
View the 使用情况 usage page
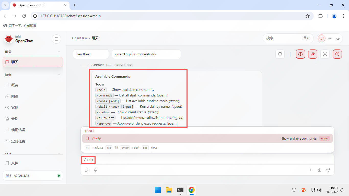(33, 130)
